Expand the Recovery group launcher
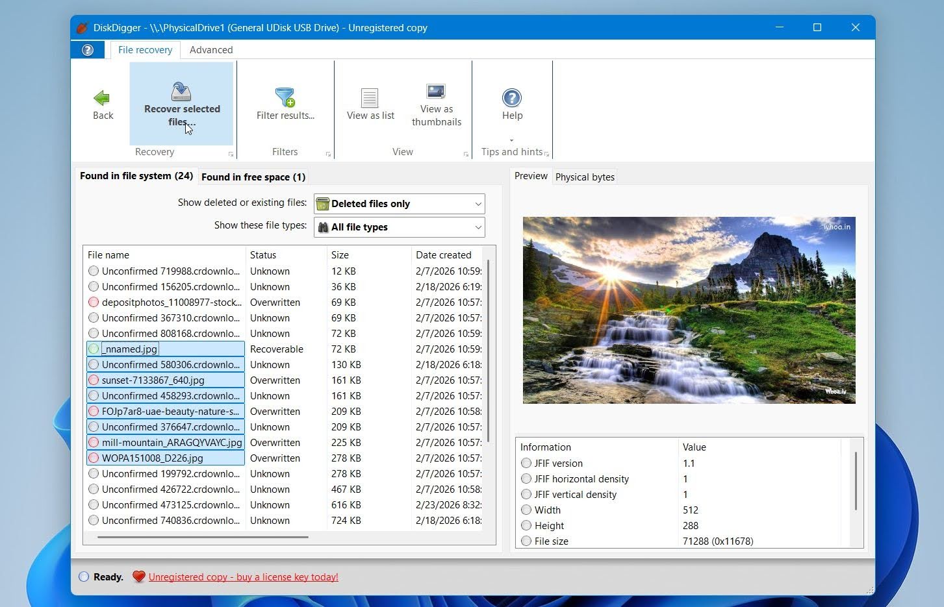This screenshot has height=607, width=944. point(231,155)
